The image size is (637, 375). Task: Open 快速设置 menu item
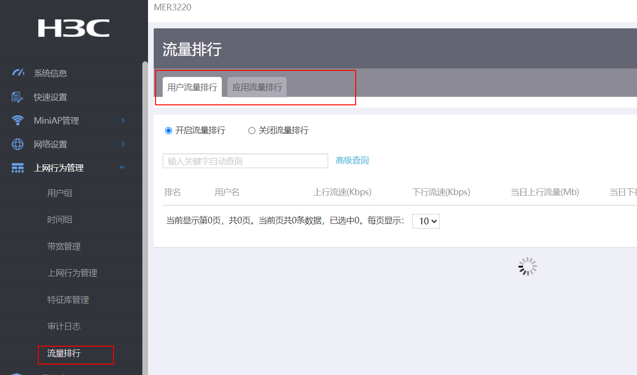71,97
